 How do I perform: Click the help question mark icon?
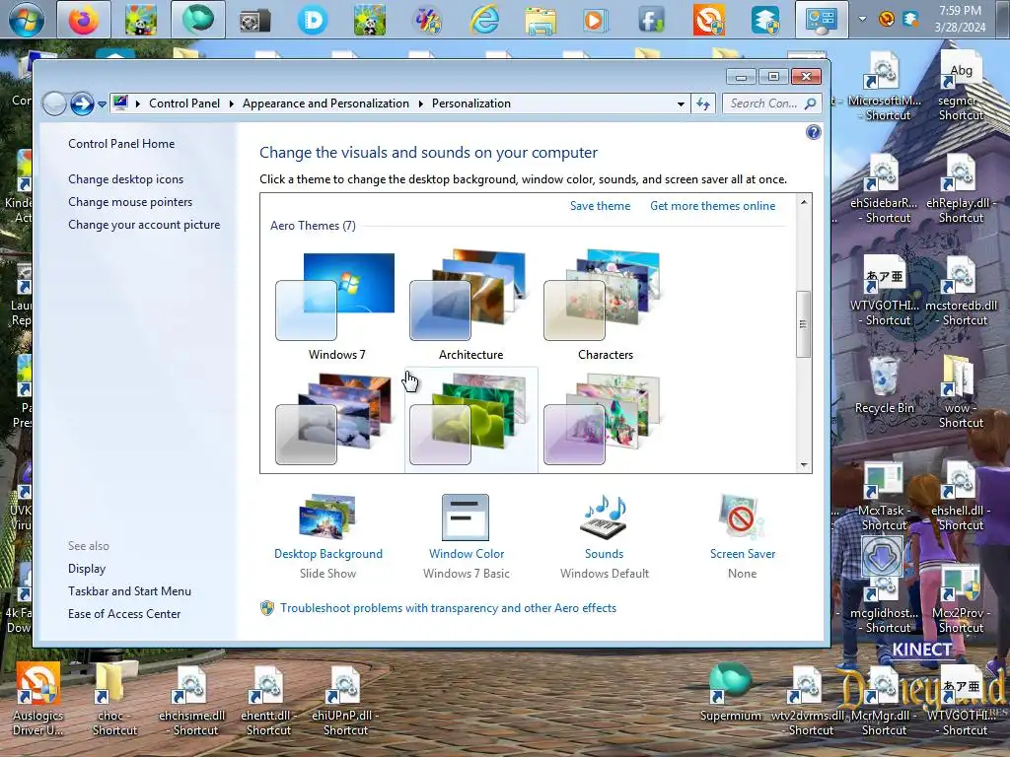coord(813,132)
